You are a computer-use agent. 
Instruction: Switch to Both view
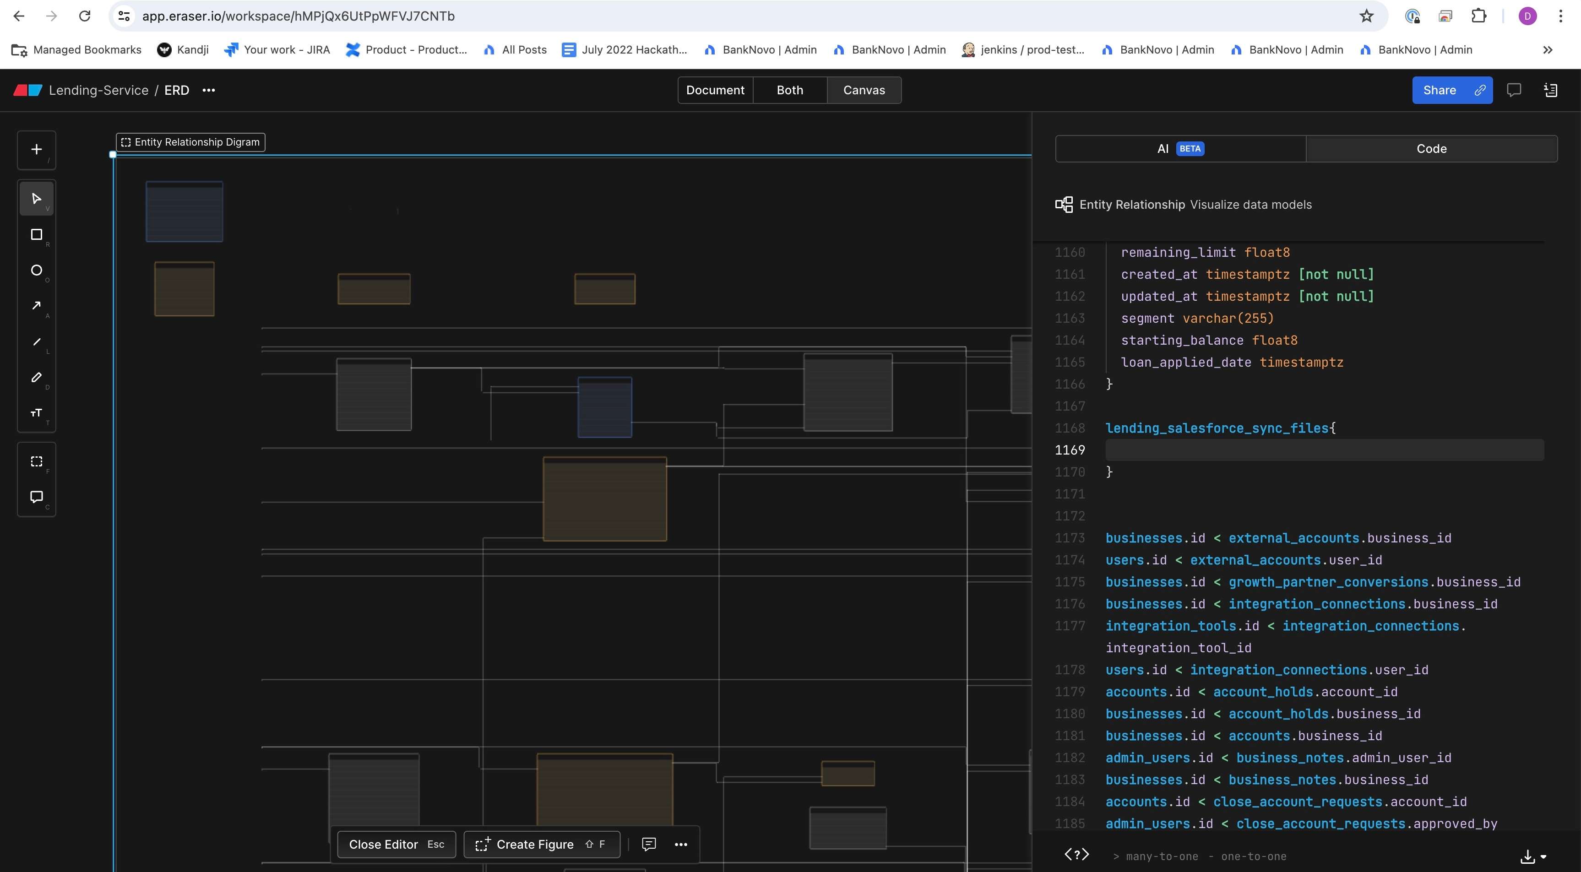[x=789, y=90]
